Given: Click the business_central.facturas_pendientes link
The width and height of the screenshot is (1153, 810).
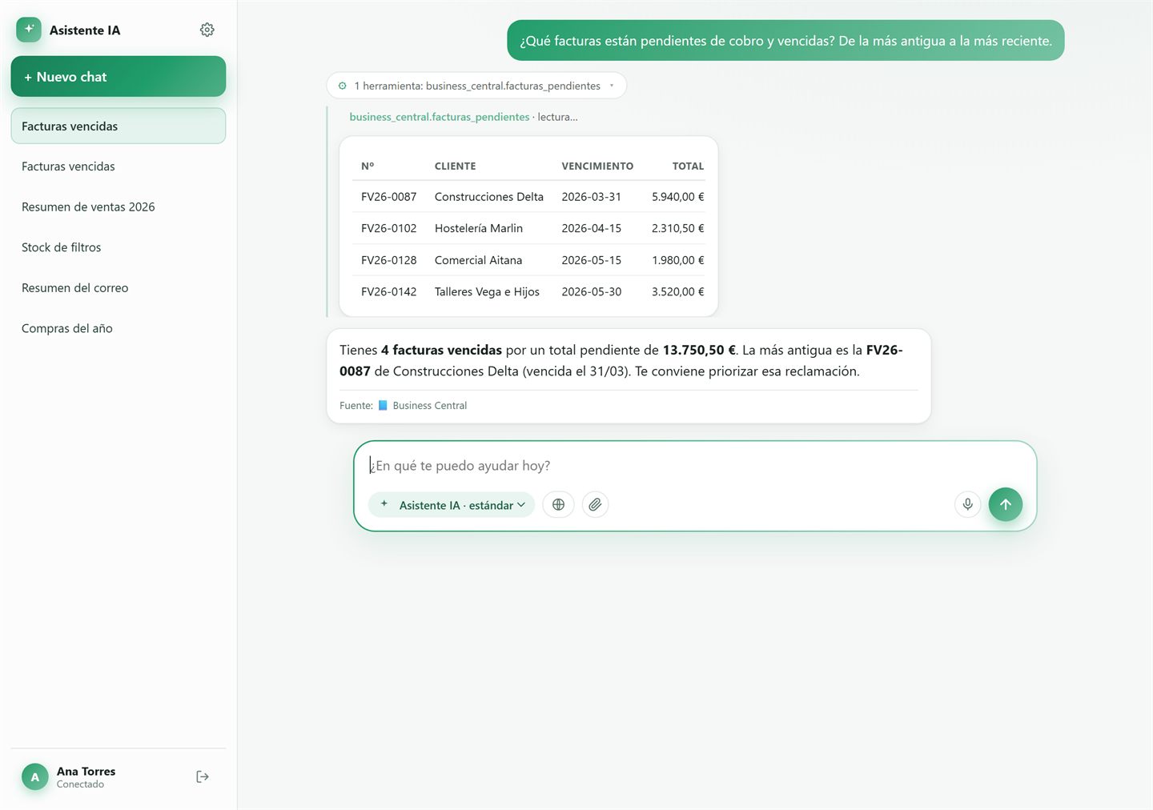Looking at the screenshot, I should tap(439, 117).
